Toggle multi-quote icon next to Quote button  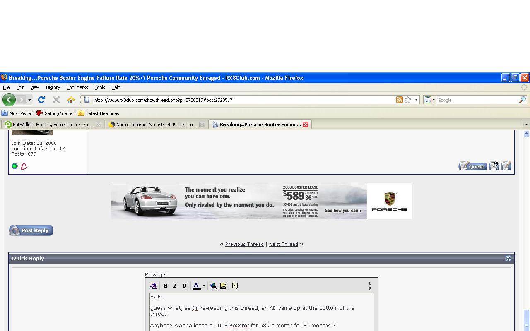pos(494,166)
